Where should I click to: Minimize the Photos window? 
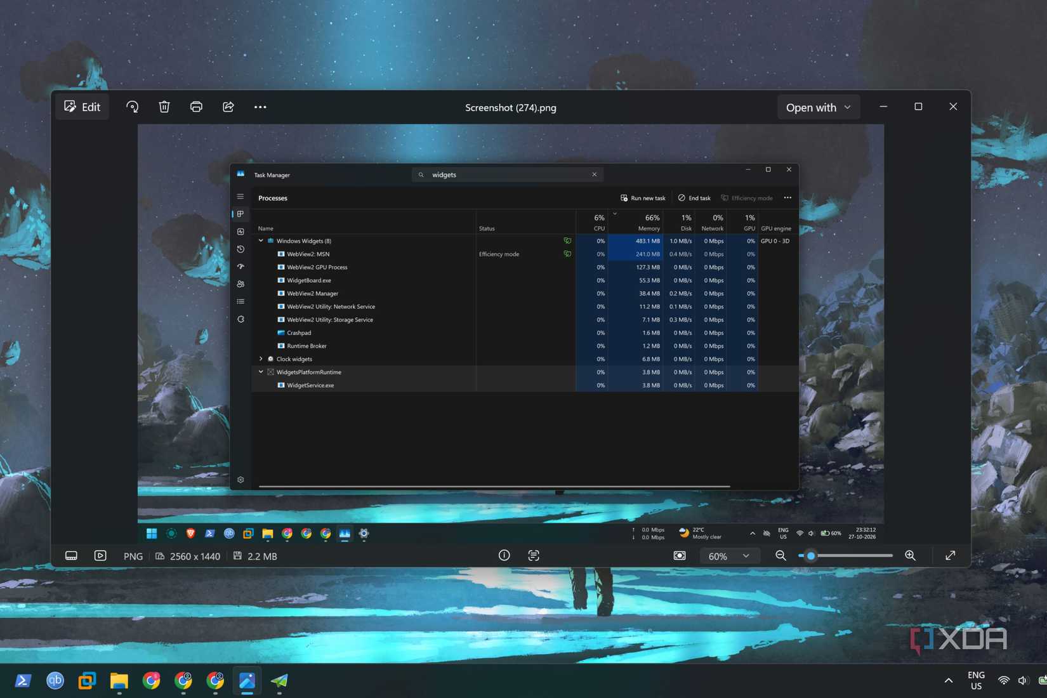click(x=883, y=107)
